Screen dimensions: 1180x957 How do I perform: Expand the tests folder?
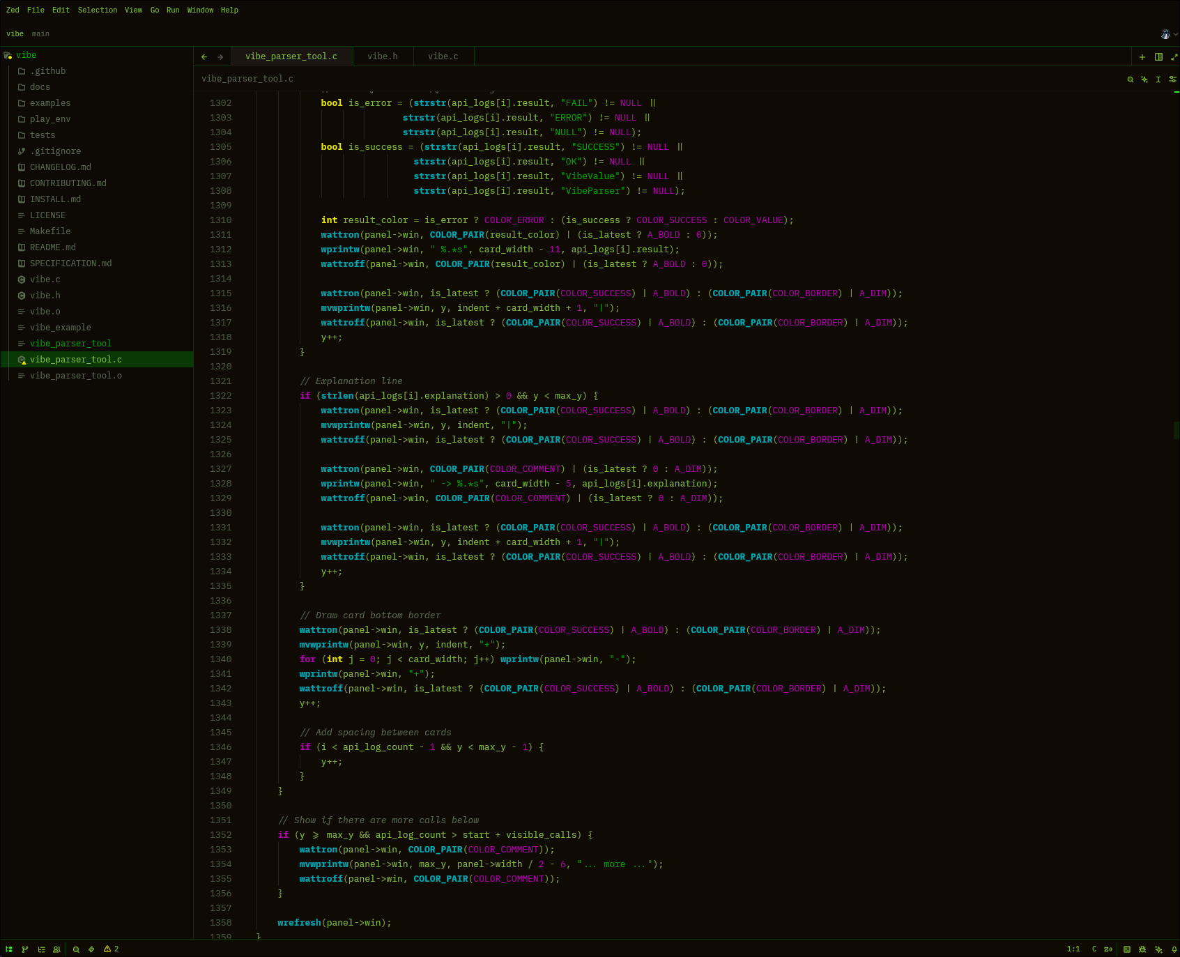pos(97,135)
